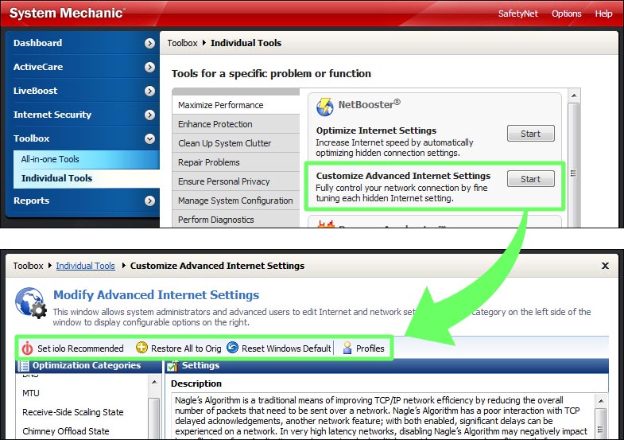
Task: Click the tools list scrollbar thumb
Action: [573, 165]
